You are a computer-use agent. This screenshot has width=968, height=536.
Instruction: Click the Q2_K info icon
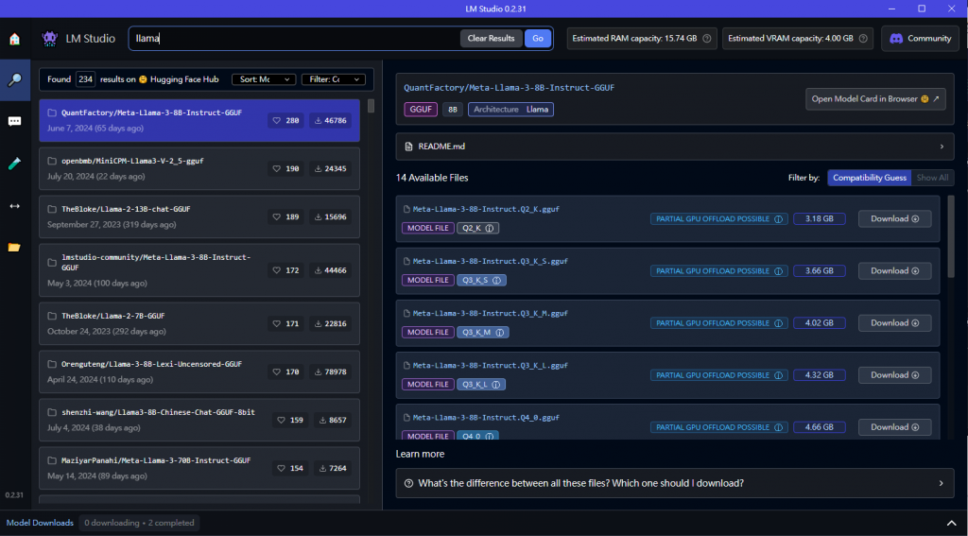coord(490,228)
